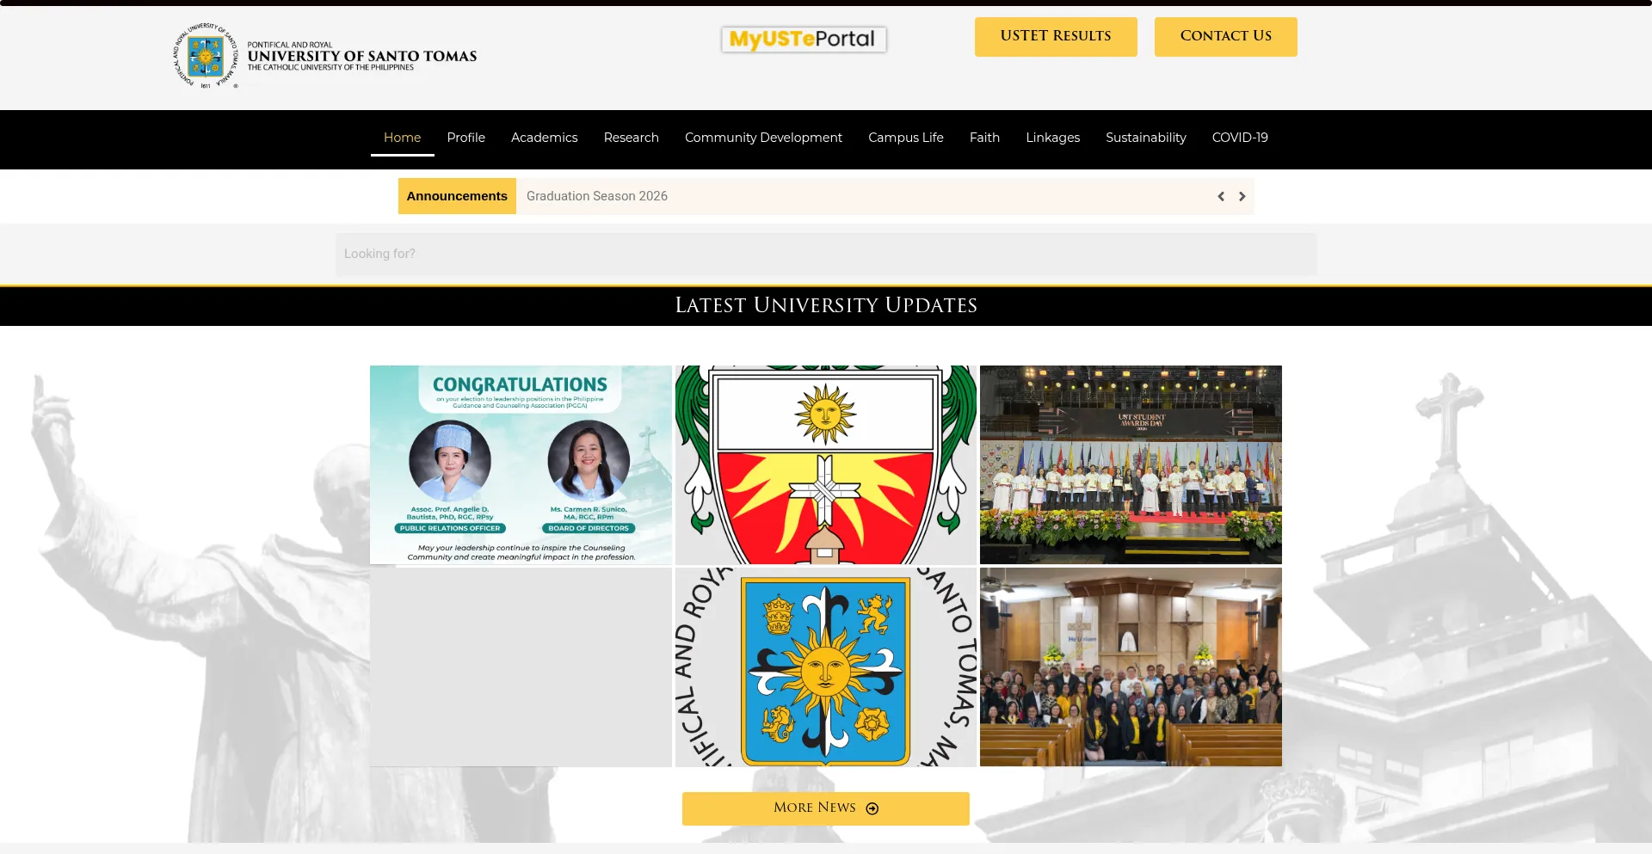Viewport: 1652px width, 854px height.
Task: Open the Profile menu
Action: coord(466,138)
